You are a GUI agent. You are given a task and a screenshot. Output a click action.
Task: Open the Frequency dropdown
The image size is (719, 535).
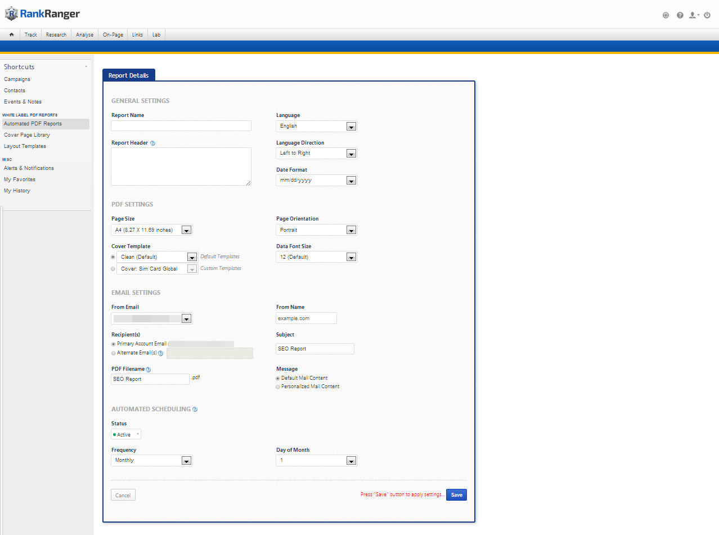pyautogui.click(x=152, y=461)
